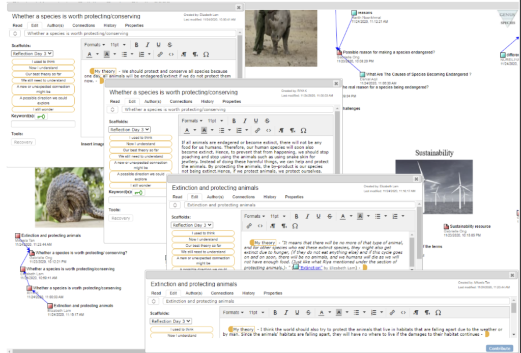
Task: Open 'Sustainability resource' note icon on the map
Action: tap(446, 226)
